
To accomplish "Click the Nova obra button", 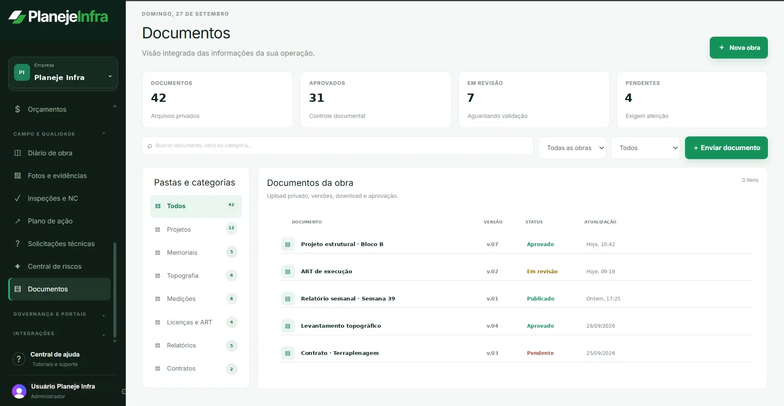I will [x=739, y=48].
